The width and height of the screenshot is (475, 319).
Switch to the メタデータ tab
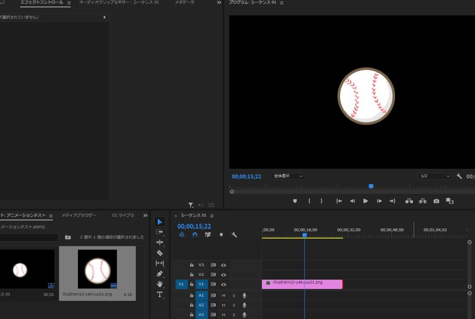click(x=185, y=3)
